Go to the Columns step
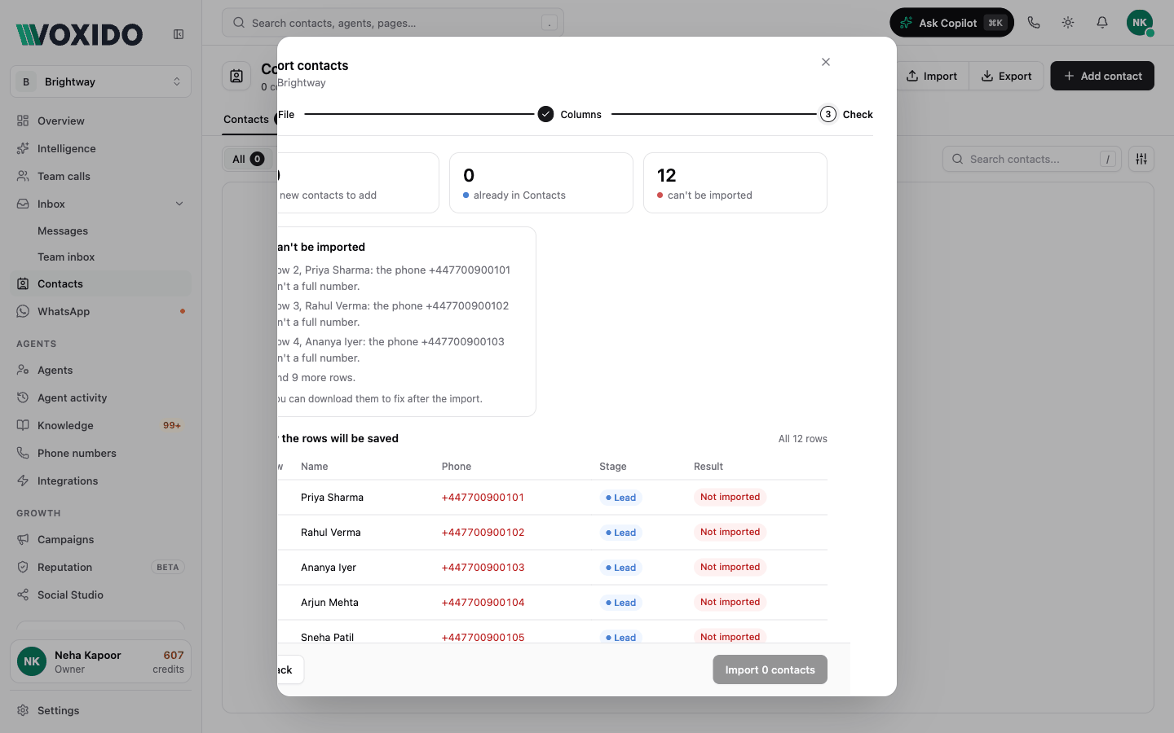 pyautogui.click(x=570, y=114)
